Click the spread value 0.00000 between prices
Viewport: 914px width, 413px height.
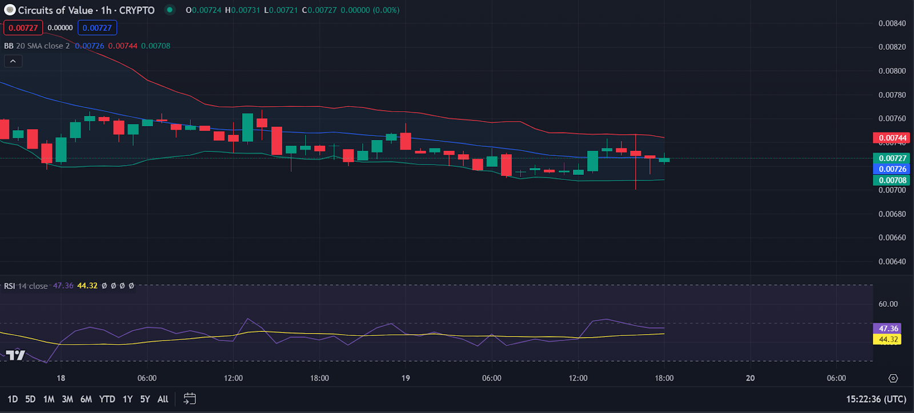tap(60, 27)
